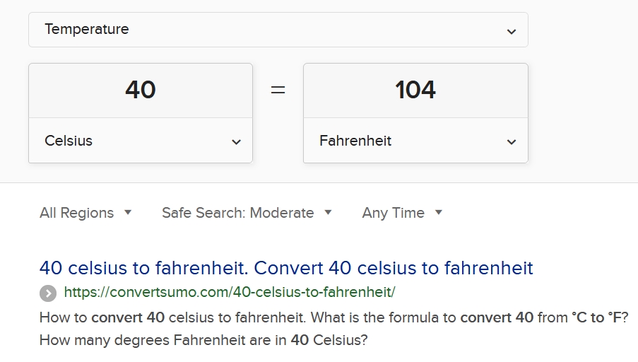
Task: Click the equals sign between converter boxes
Action: coord(278,90)
